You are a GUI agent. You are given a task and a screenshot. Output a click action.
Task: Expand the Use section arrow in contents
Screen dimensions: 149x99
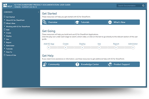tap(4, 39)
